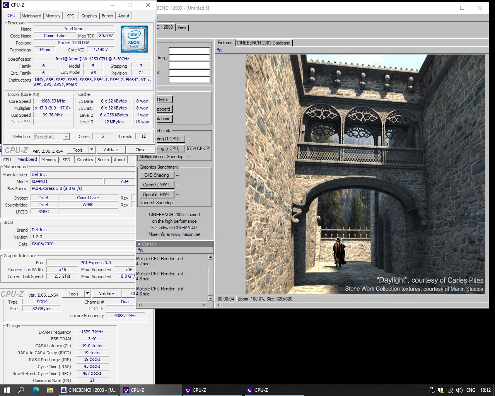Image resolution: width=495 pixels, height=396 pixels.
Task: Switch to the third CPU-Z taskbar button
Action: [275, 390]
